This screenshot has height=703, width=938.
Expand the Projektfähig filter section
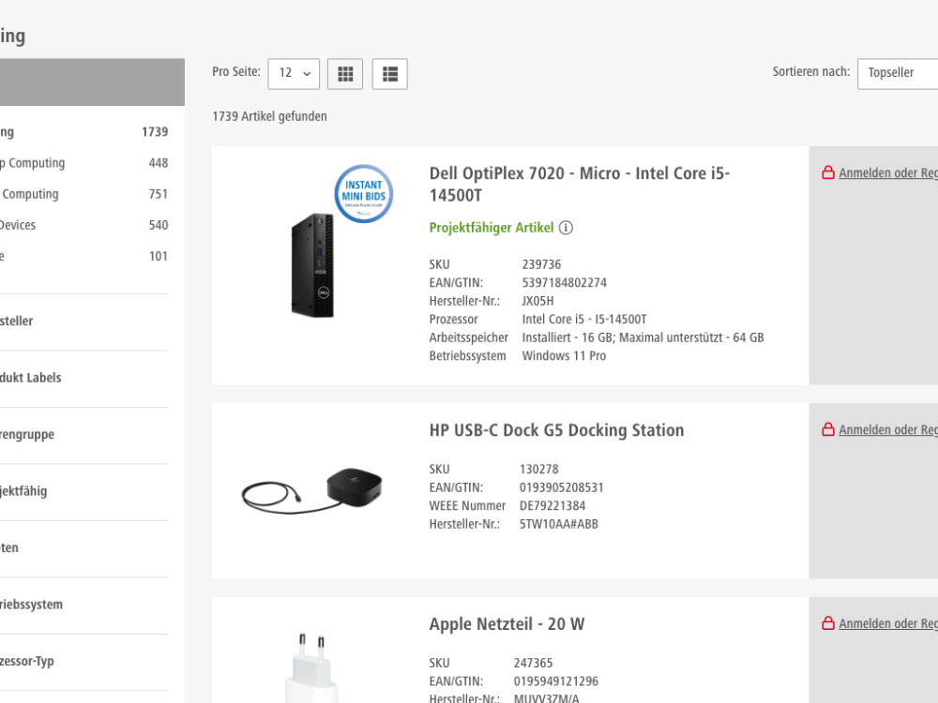click(83, 492)
